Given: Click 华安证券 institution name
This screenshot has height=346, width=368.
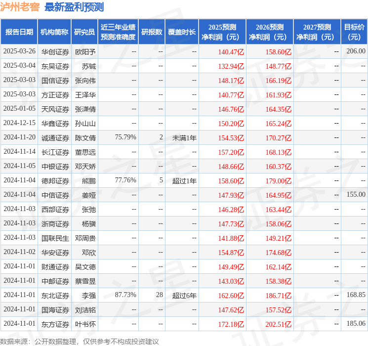Looking at the screenshot, I should pos(55,252).
